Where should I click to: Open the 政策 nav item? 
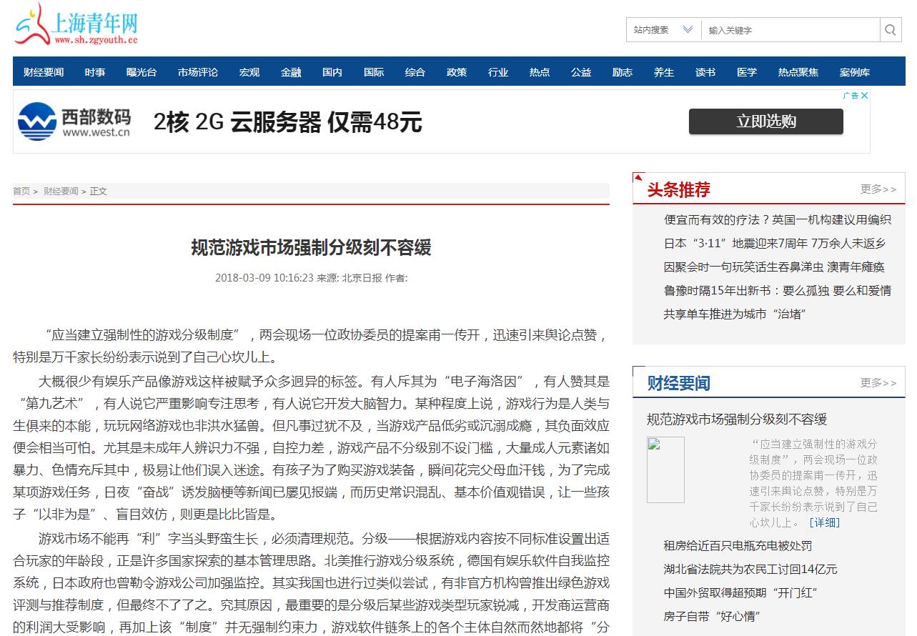coord(457,72)
